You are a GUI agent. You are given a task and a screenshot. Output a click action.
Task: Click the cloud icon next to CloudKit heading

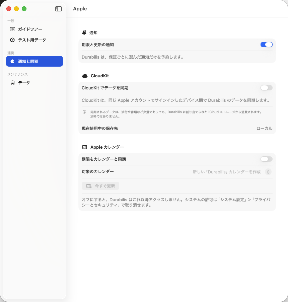coord(85,76)
